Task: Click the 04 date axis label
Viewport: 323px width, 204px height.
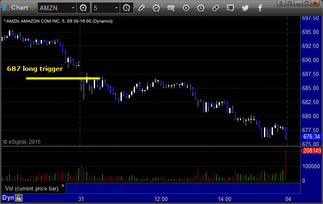Action: coord(288,199)
